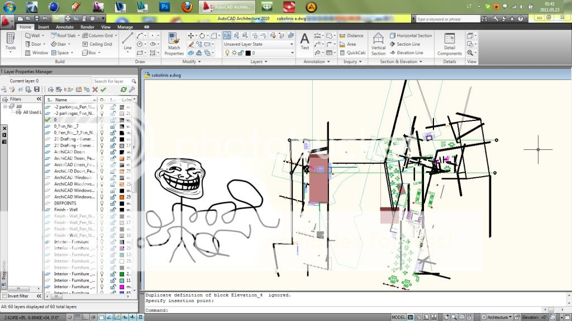Click the Elevation Line button
This screenshot has height=321, width=572.
[406, 53]
